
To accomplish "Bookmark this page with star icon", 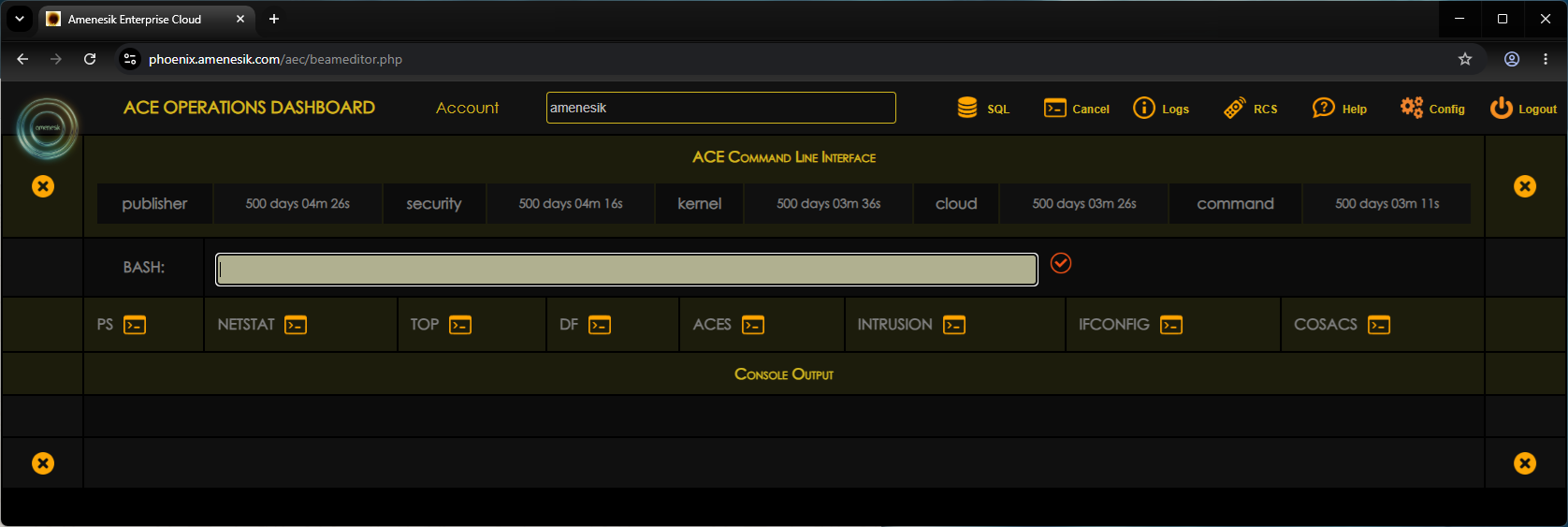I will [x=1465, y=59].
